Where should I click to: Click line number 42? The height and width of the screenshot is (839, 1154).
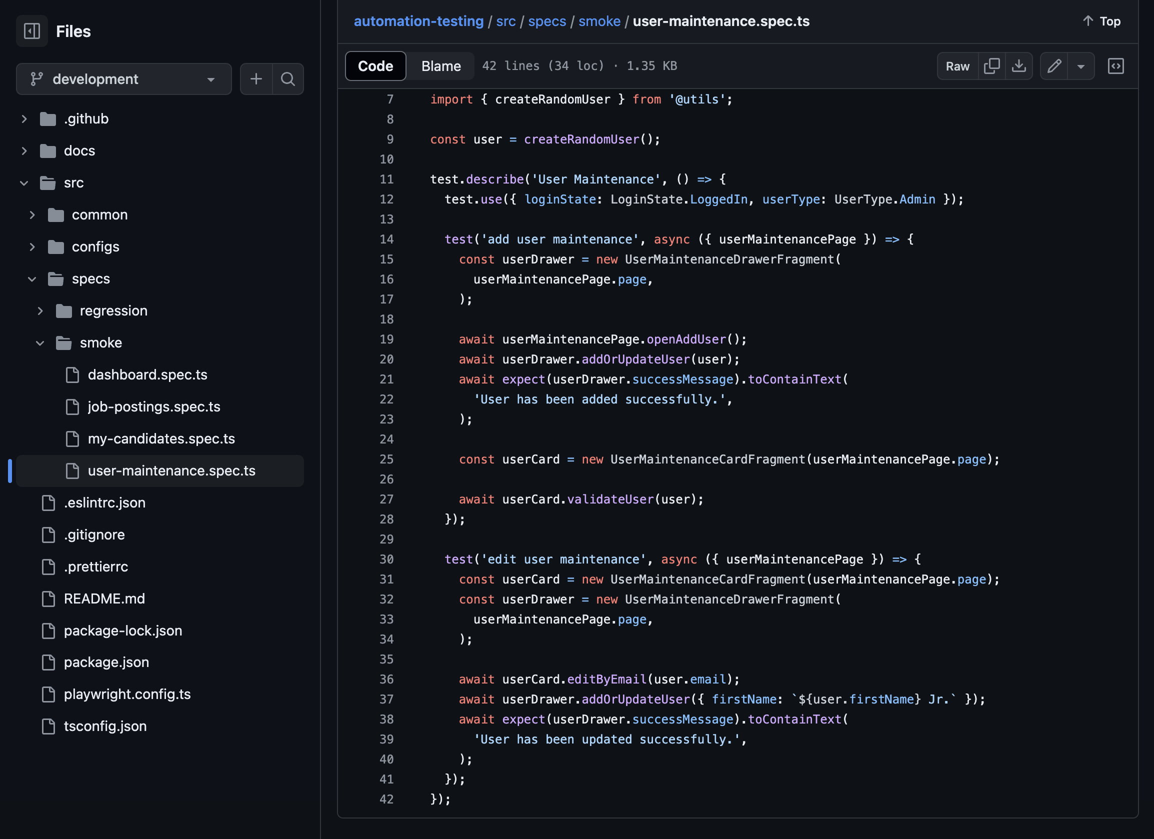pyautogui.click(x=386, y=799)
